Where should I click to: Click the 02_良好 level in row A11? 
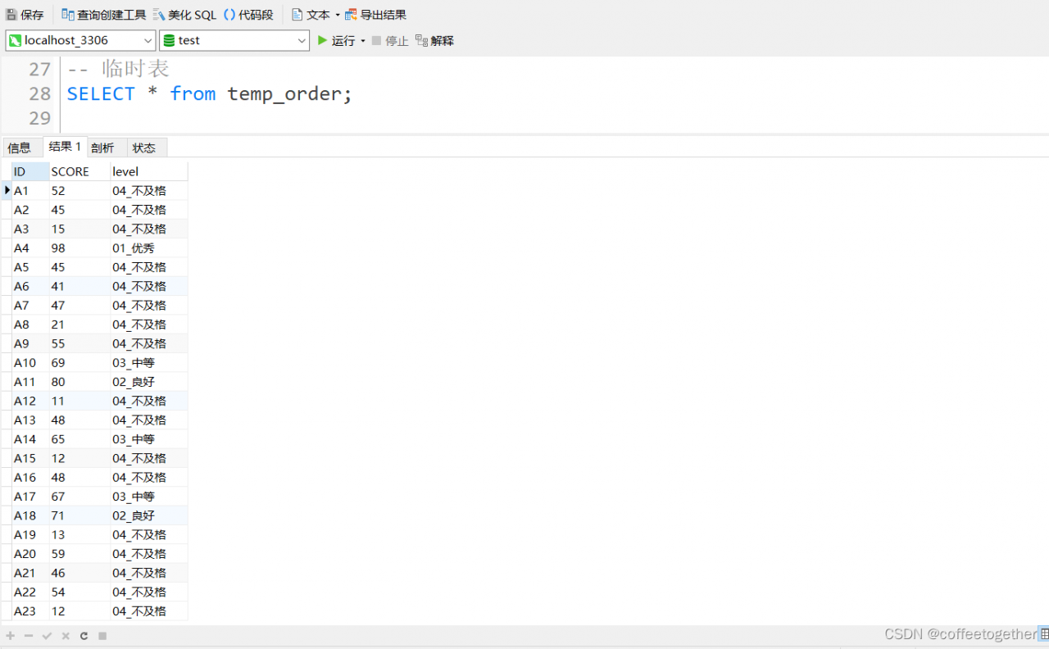(149, 382)
